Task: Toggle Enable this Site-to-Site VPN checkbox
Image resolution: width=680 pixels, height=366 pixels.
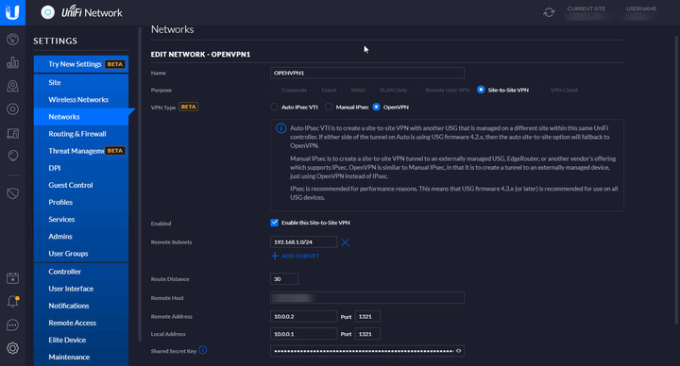Action: (274, 223)
